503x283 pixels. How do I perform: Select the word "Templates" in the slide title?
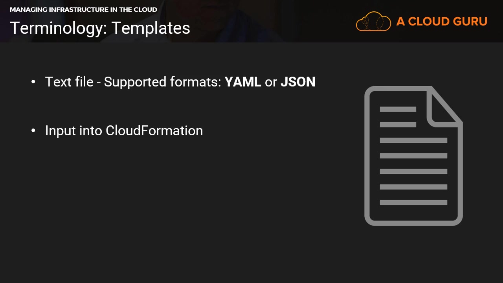tap(151, 28)
